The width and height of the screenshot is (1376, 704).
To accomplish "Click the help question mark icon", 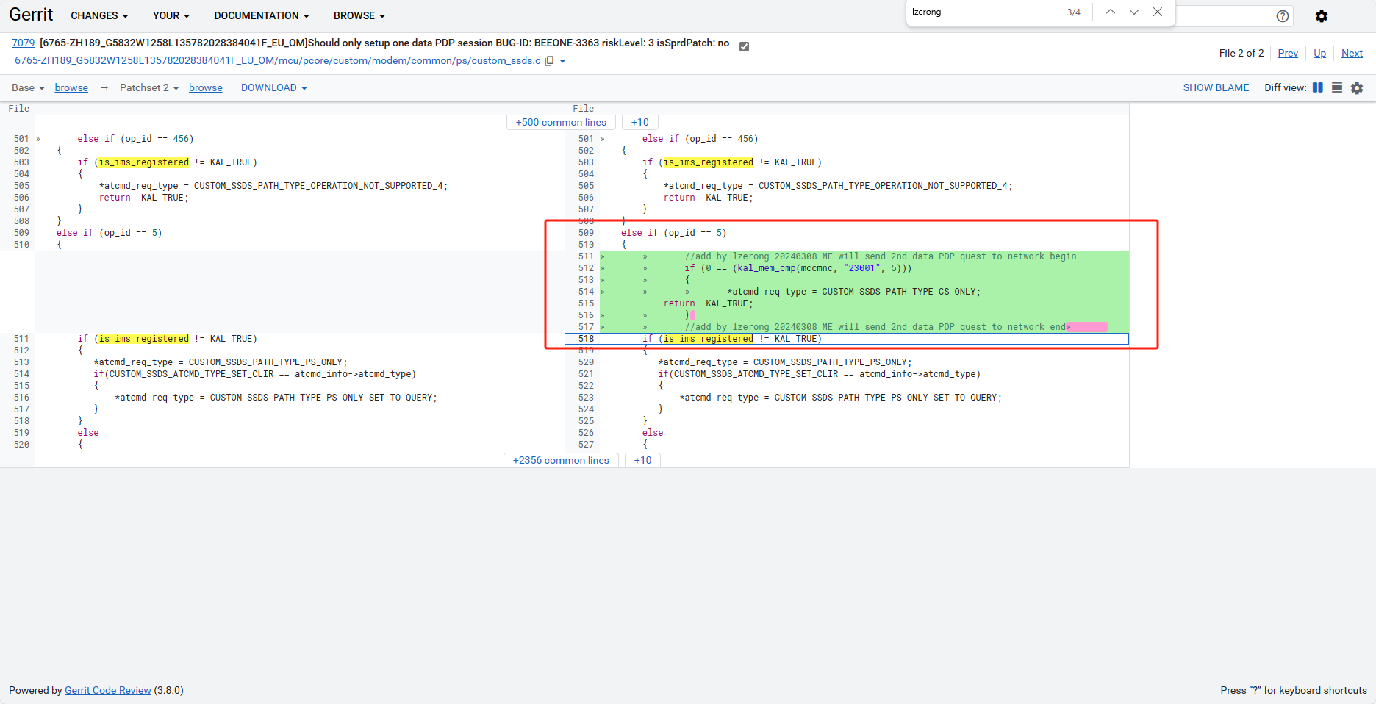I will click(1283, 16).
